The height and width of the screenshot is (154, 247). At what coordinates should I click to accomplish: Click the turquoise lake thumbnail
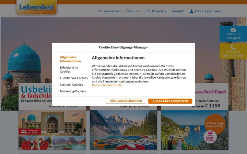(69, 143)
